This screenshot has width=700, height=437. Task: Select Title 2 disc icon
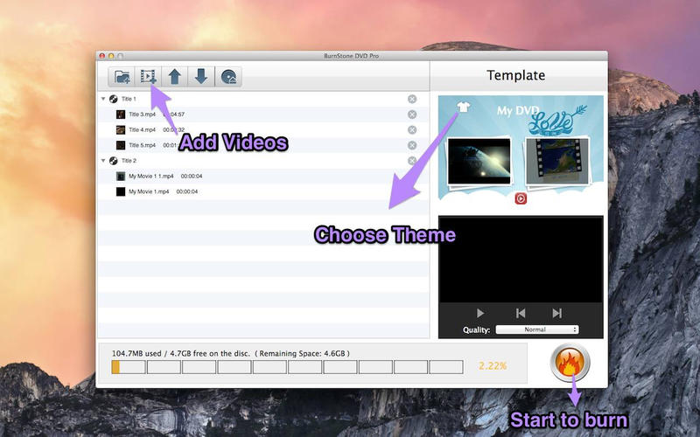point(114,161)
